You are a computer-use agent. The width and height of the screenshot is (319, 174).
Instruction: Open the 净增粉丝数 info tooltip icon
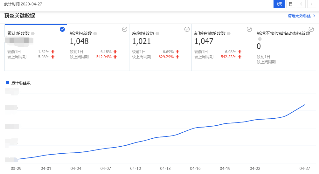click(157, 33)
